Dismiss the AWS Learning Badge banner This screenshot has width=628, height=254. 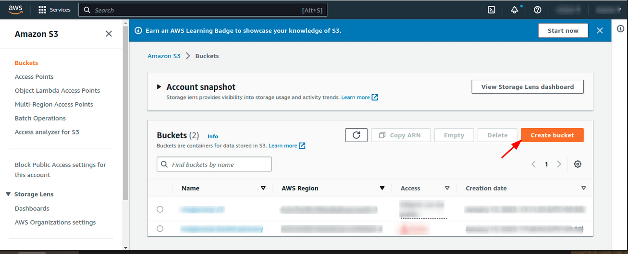[600, 30]
